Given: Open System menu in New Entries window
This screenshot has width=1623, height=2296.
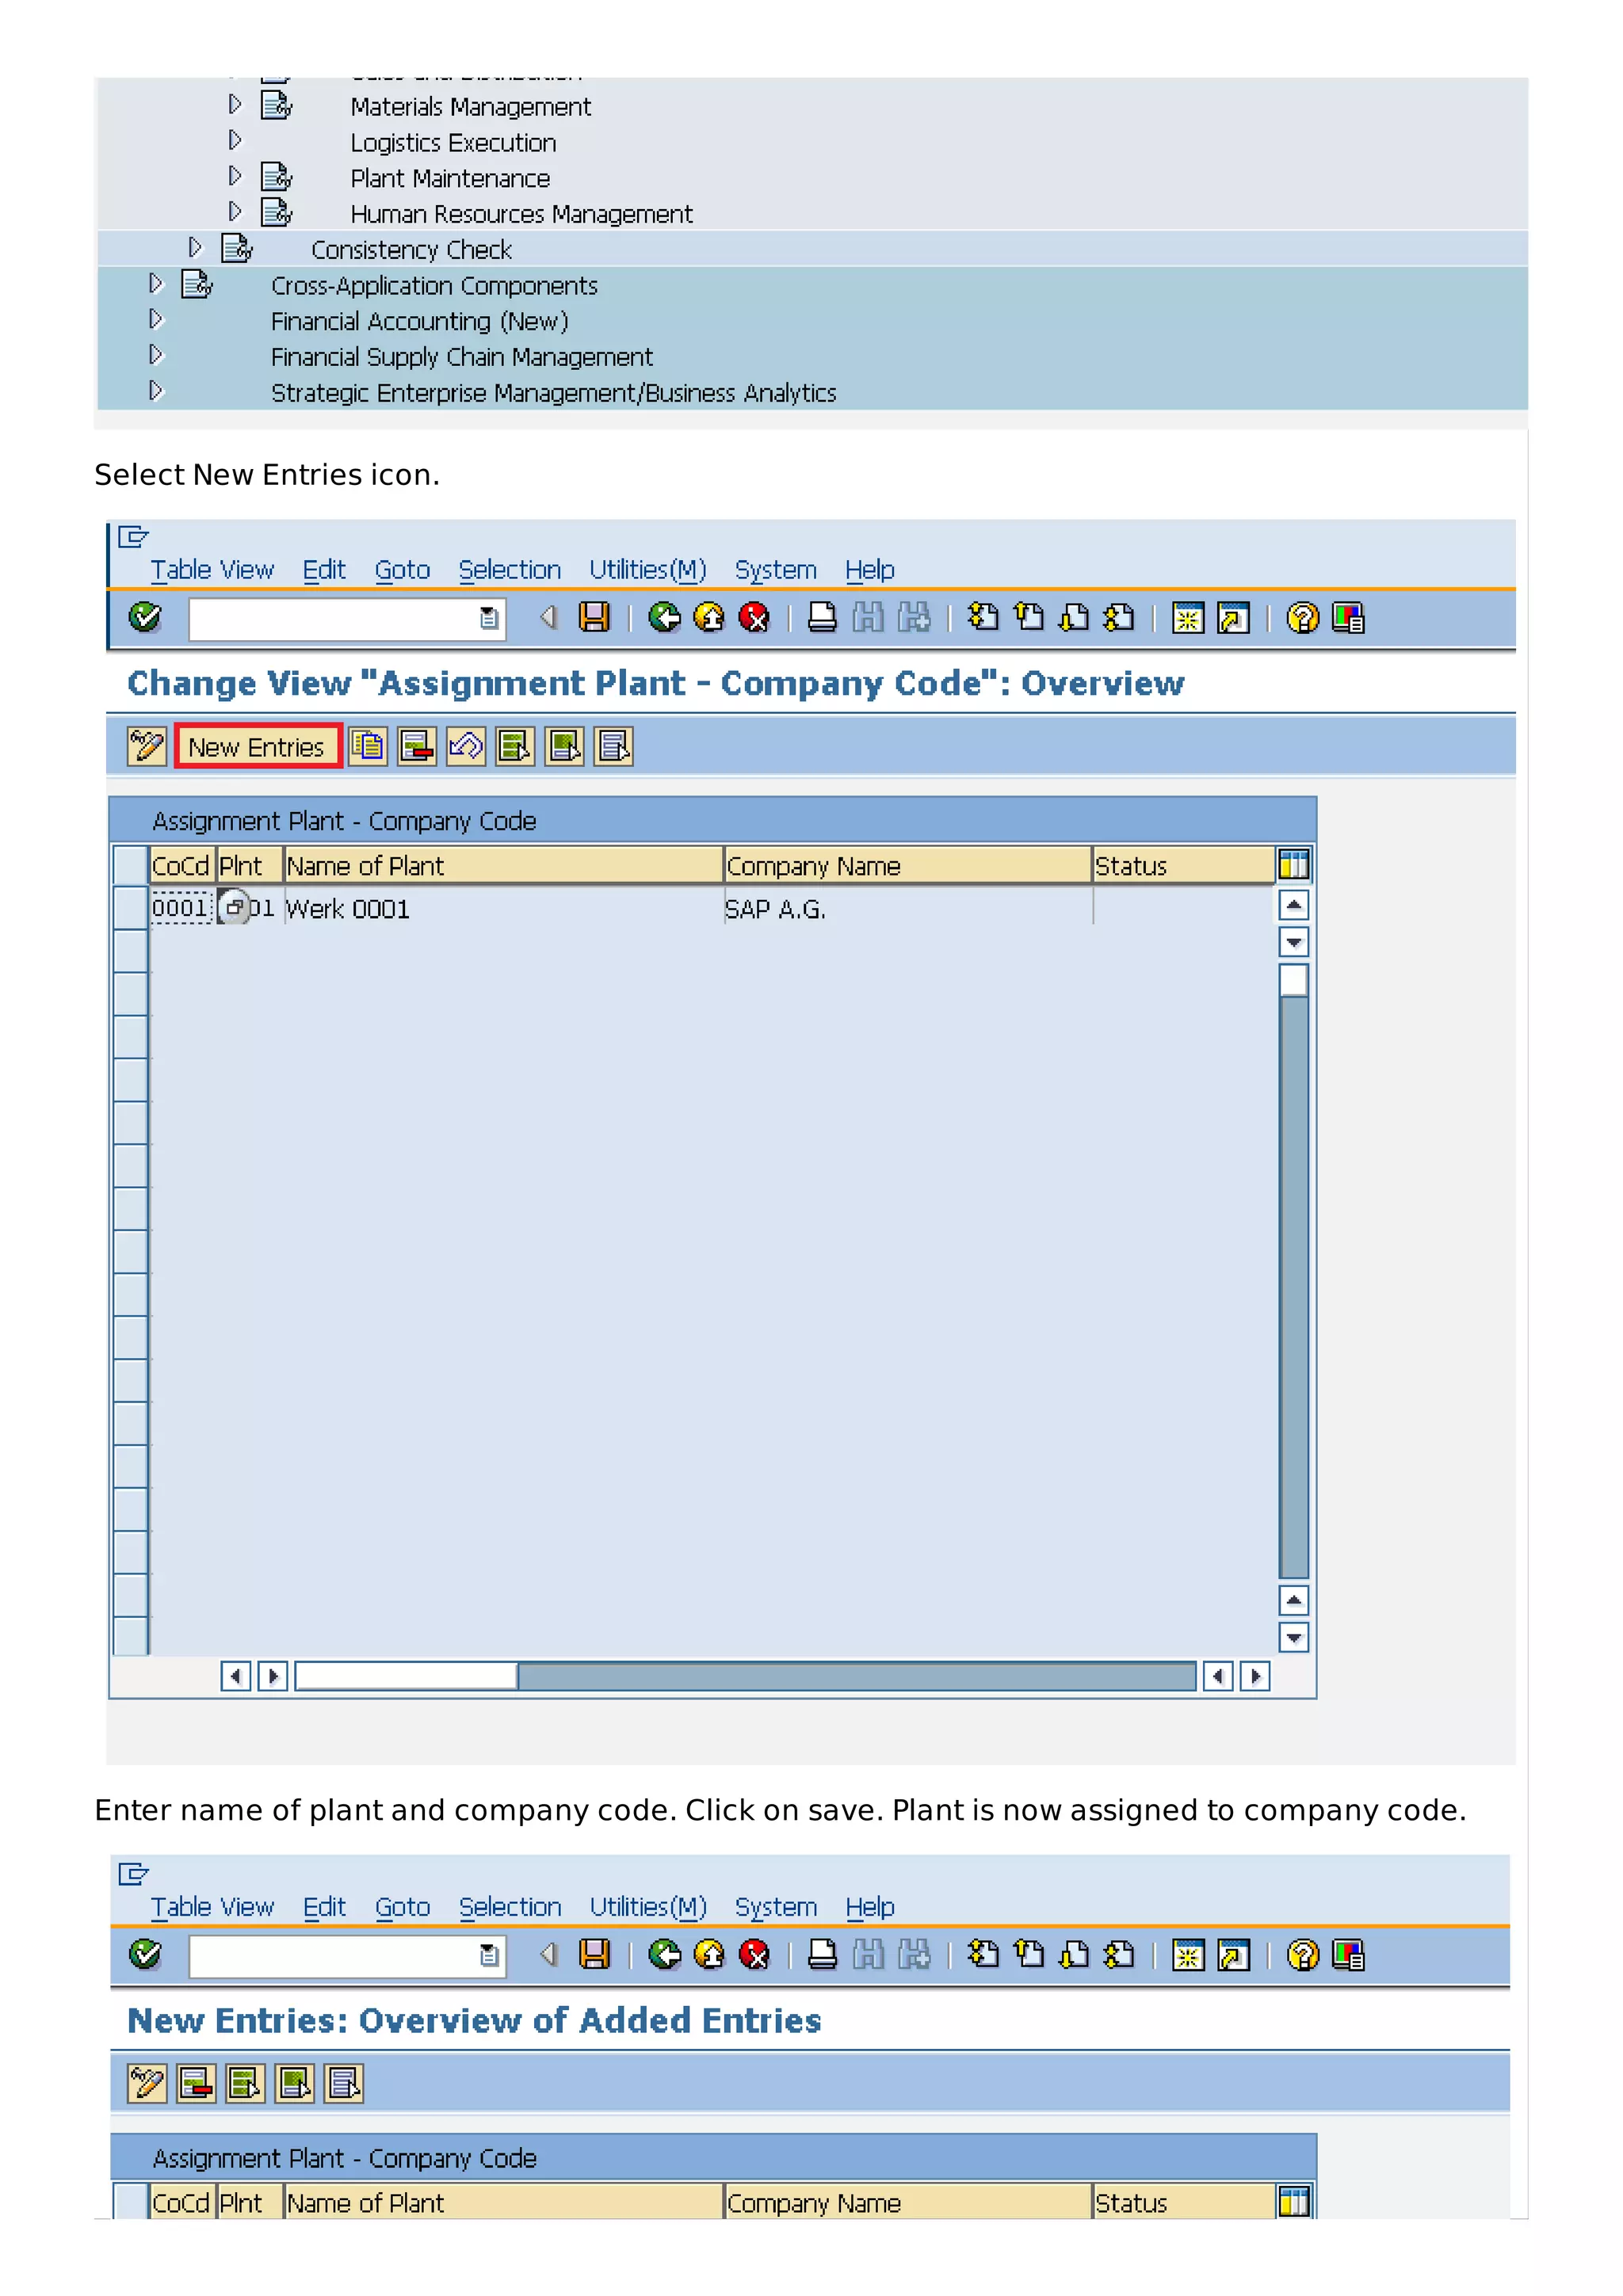Looking at the screenshot, I should pos(776,1907).
